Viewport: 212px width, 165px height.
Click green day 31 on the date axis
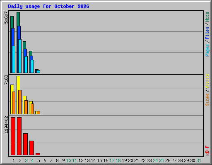[x=199, y=160]
